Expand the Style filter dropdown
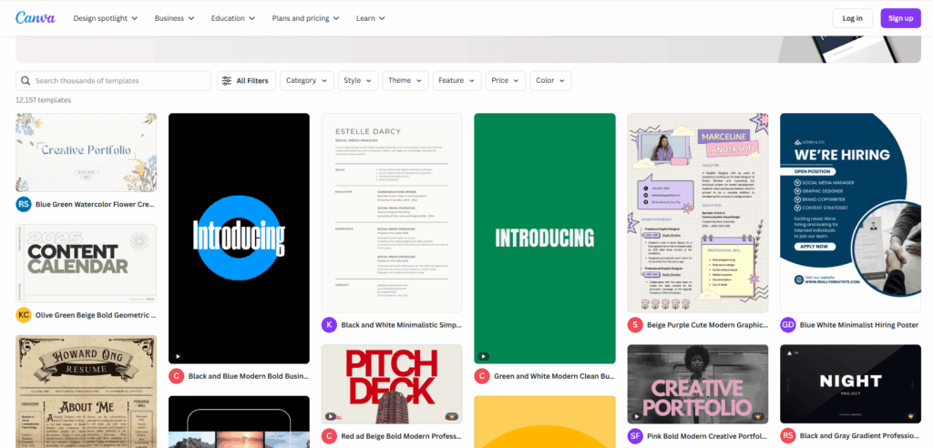 pyautogui.click(x=358, y=81)
